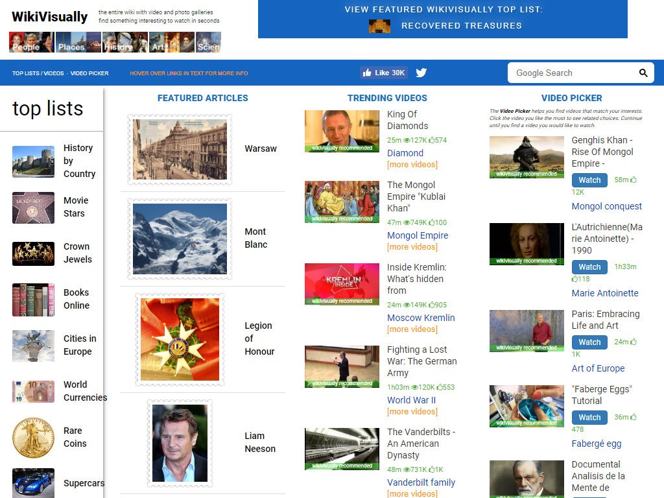Screen dimensions: 664x498
Task: Open the Mongol conquest topic link
Action: pyautogui.click(x=607, y=206)
